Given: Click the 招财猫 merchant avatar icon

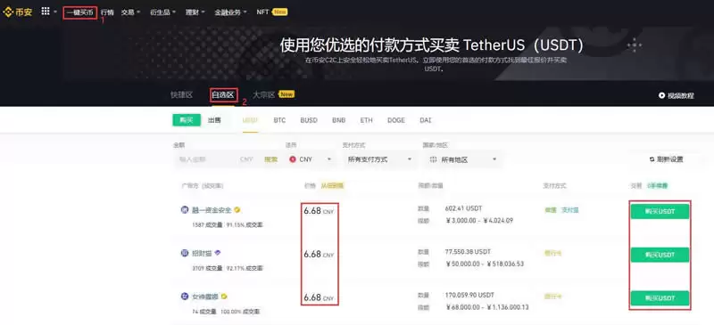Looking at the screenshot, I should 185,253.
